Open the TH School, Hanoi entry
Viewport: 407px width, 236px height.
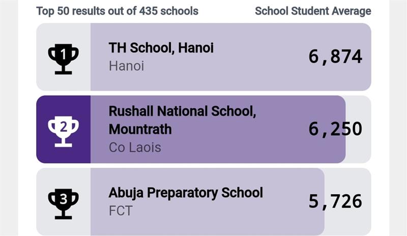[161, 48]
